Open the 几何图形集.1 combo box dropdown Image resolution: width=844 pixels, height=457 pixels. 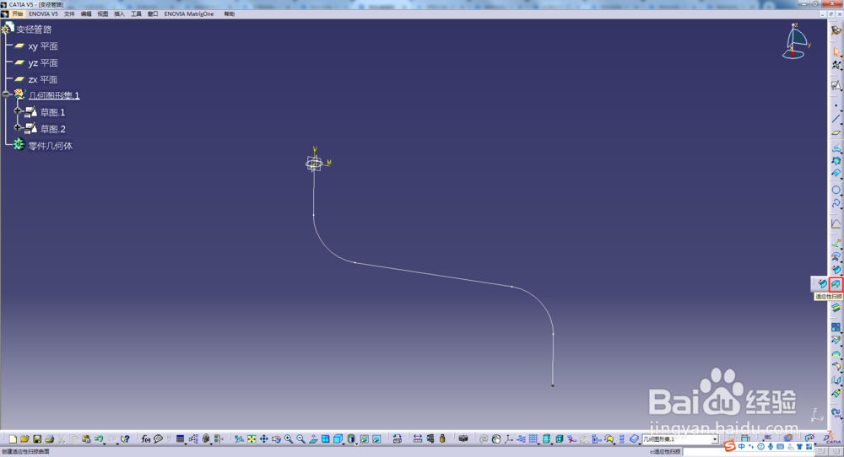714,439
